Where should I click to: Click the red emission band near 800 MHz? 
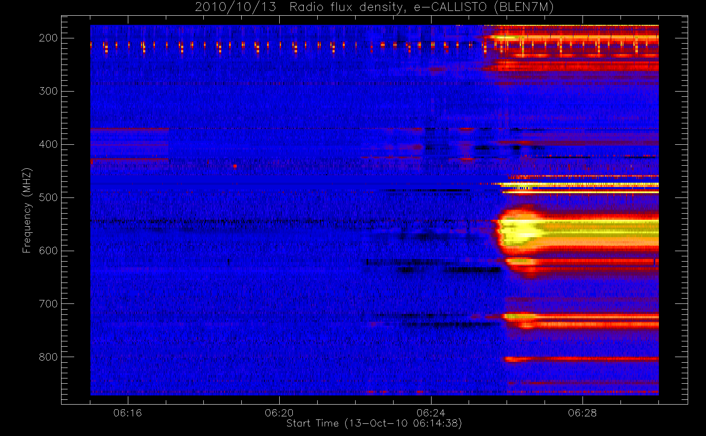point(581,359)
